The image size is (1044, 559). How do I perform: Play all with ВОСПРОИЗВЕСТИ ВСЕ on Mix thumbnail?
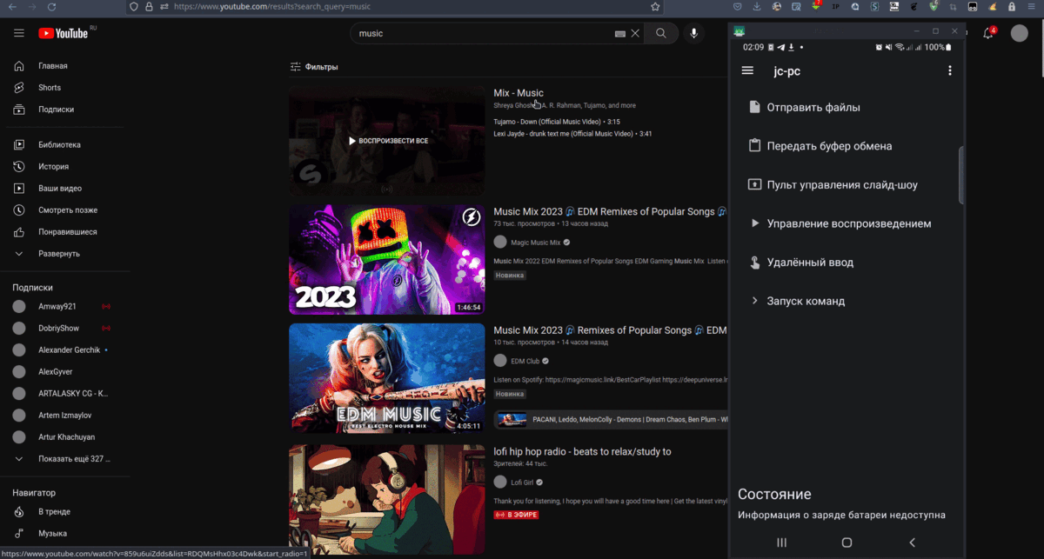tap(387, 141)
